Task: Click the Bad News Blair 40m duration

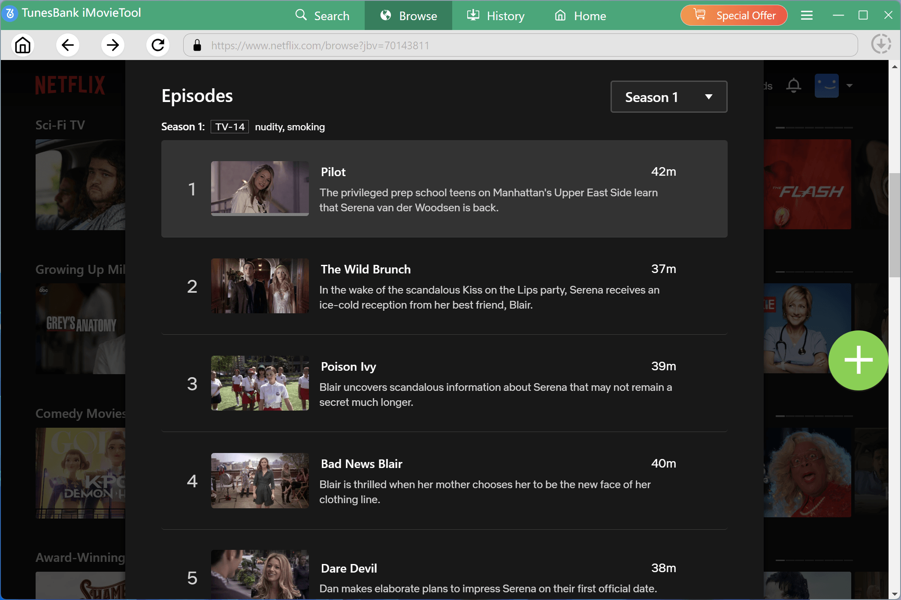Action: pyautogui.click(x=663, y=464)
